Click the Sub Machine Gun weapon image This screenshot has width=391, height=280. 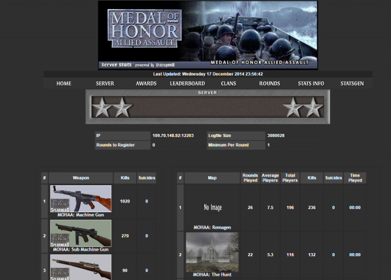pyautogui.click(x=81, y=234)
